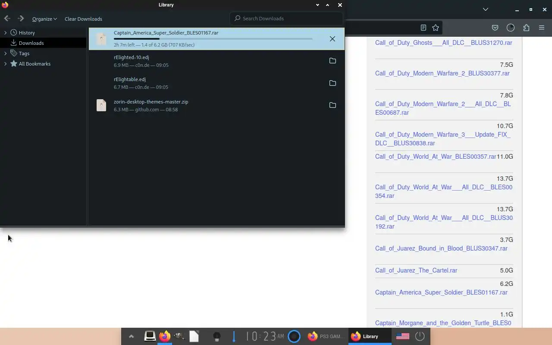The width and height of the screenshot is (552, 345).
Task: Open the computer launcher icon in taskbar
Action: click(150, 336)
